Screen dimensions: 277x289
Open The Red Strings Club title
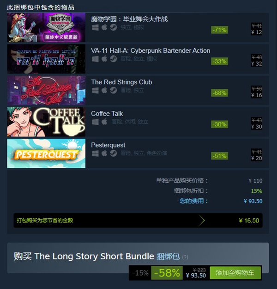(122, 82)
